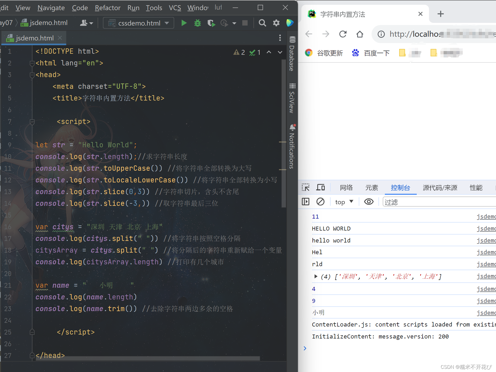
Task: Click the Search everywhere magnifier icon
Action: (262, 23)
